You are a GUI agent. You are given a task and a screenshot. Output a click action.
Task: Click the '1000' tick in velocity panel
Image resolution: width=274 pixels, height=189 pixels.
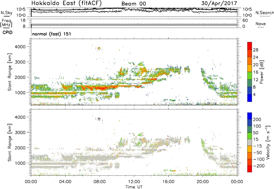pos(20,163)
